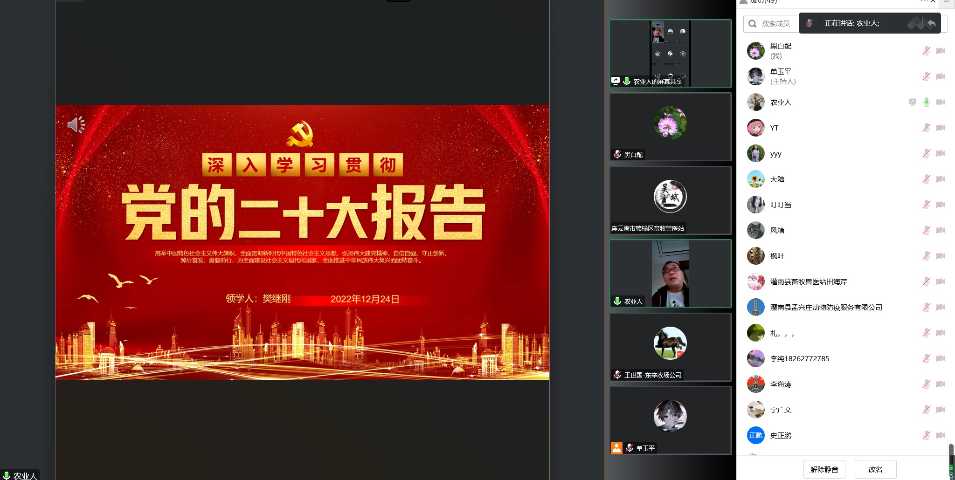
Task: Click muted mic icon in floating speaker bar
Action: [810, 23]
